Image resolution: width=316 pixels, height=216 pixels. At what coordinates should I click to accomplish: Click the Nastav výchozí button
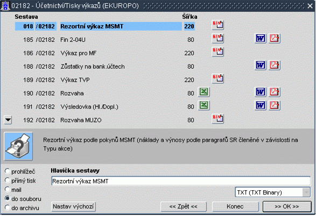[x=73, y=206]
